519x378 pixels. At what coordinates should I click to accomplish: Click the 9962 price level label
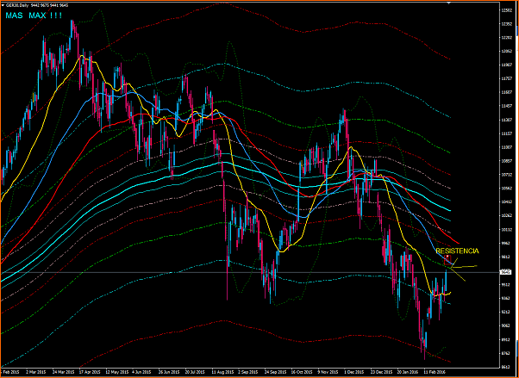point(505,243)
